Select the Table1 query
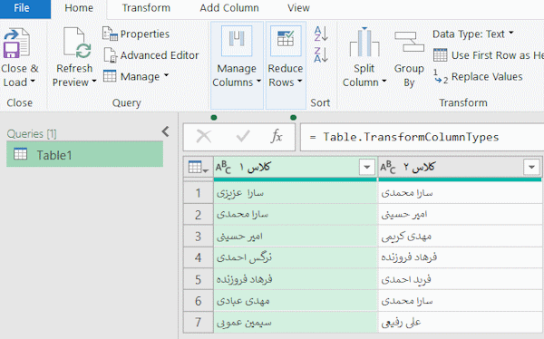Image resolution: width=544 pixels, height=339 pixels. point(84,154)
